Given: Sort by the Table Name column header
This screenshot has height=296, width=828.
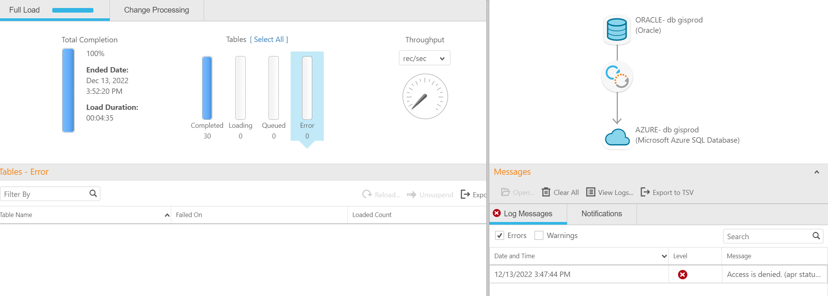Looking at the screenshot, I should tap(16, 215).
